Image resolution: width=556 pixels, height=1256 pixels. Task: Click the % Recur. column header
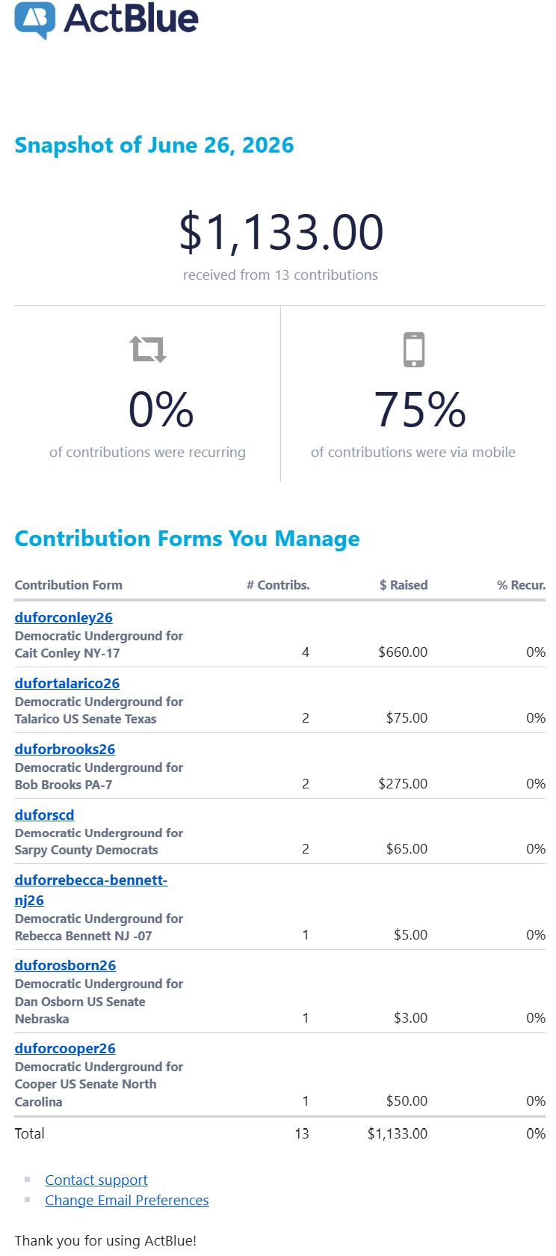(x=521, y=585)
